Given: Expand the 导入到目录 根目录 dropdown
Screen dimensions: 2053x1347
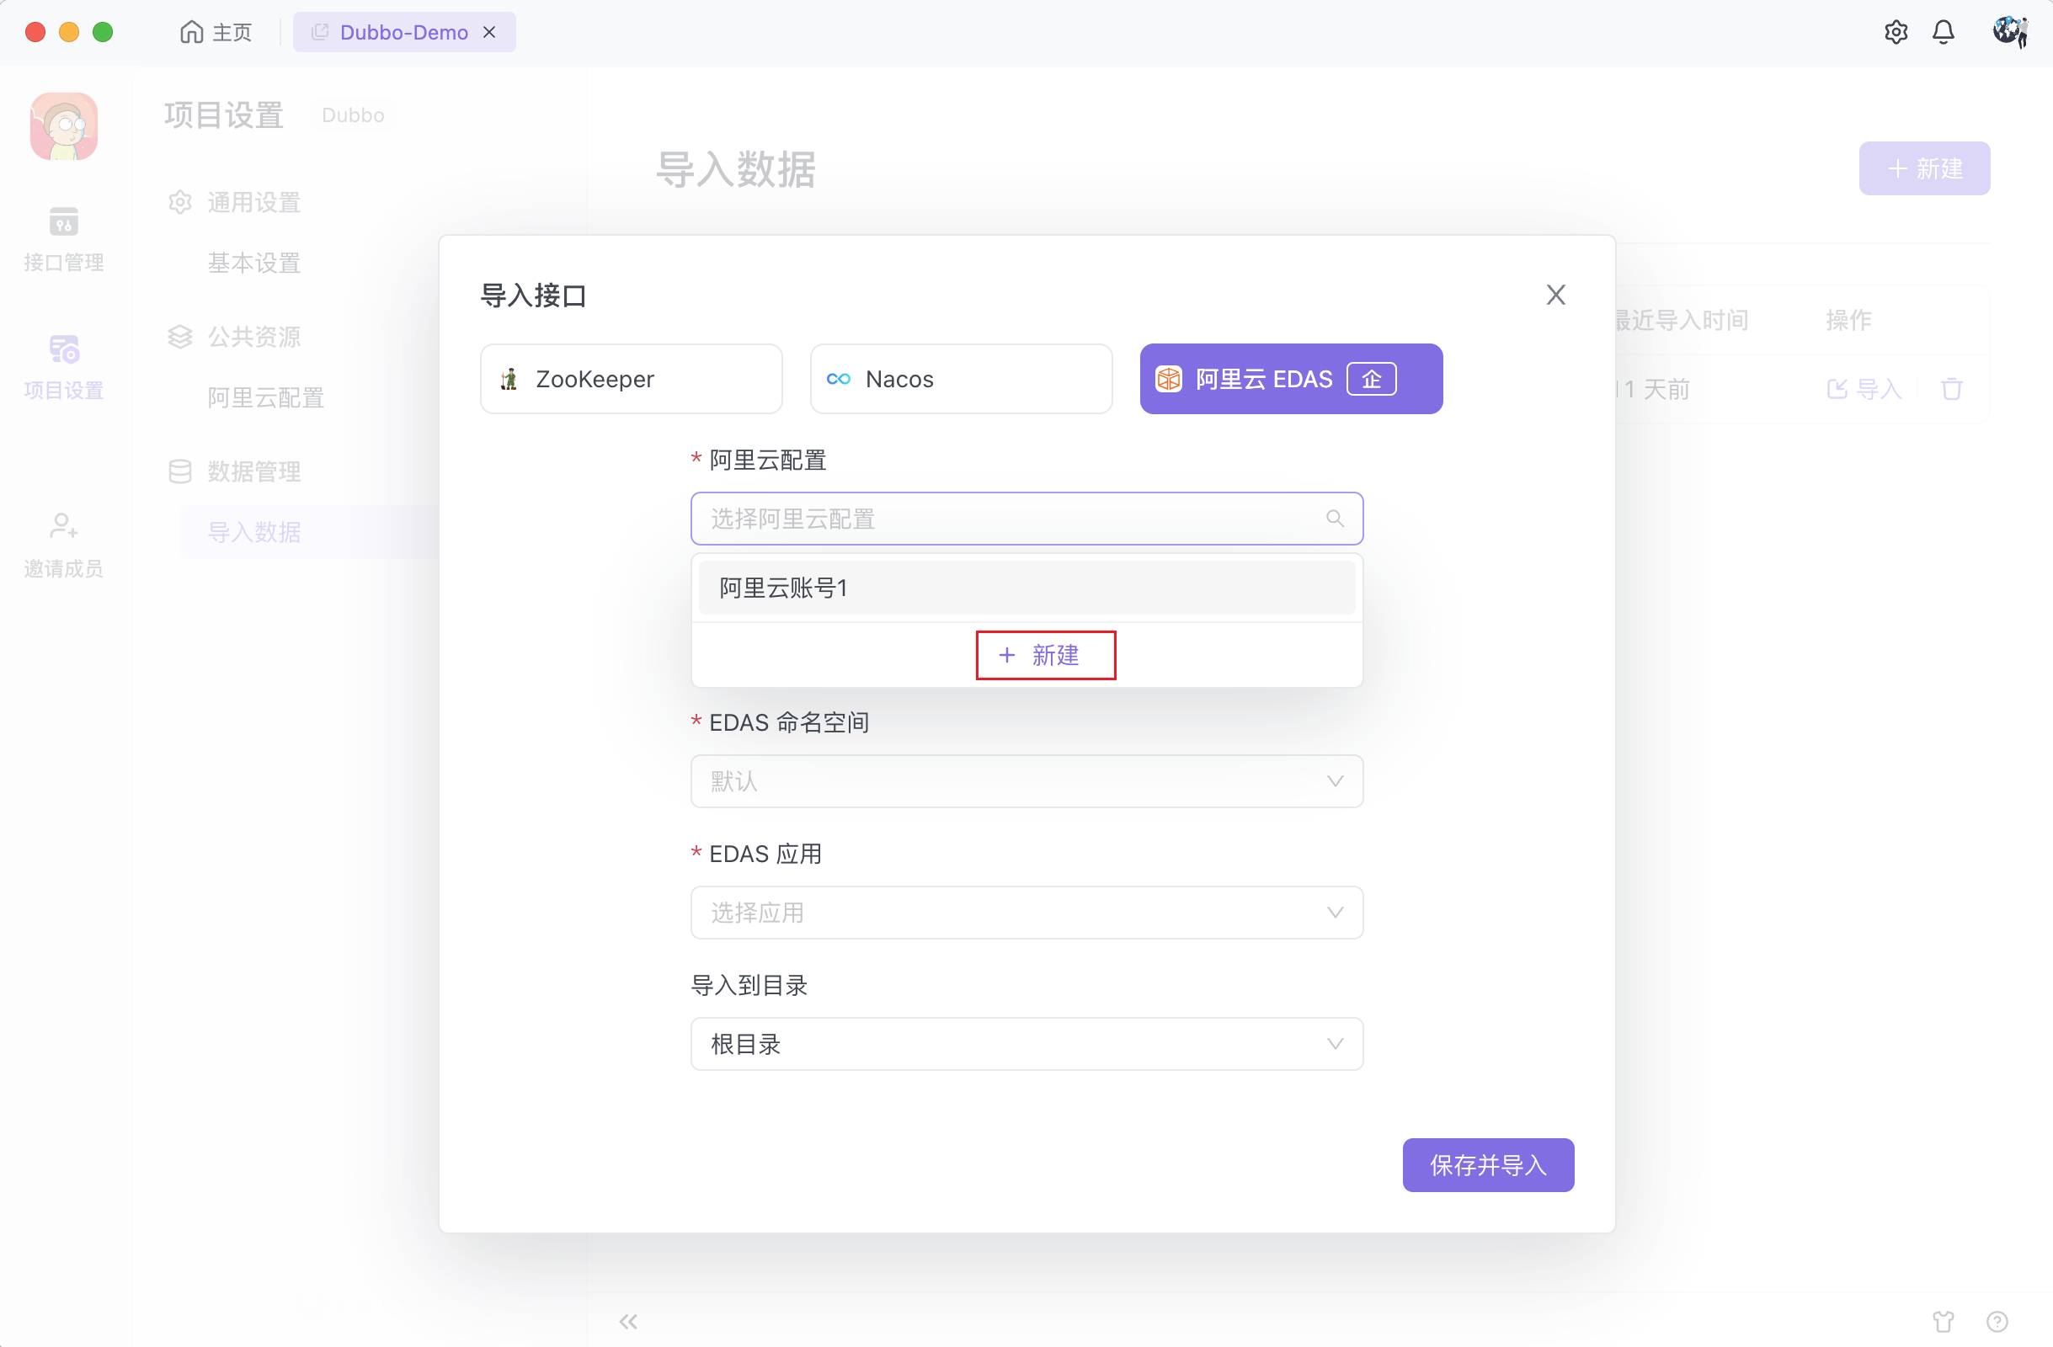Looking at the screenshot, I should click(x=1026, y=1043).
